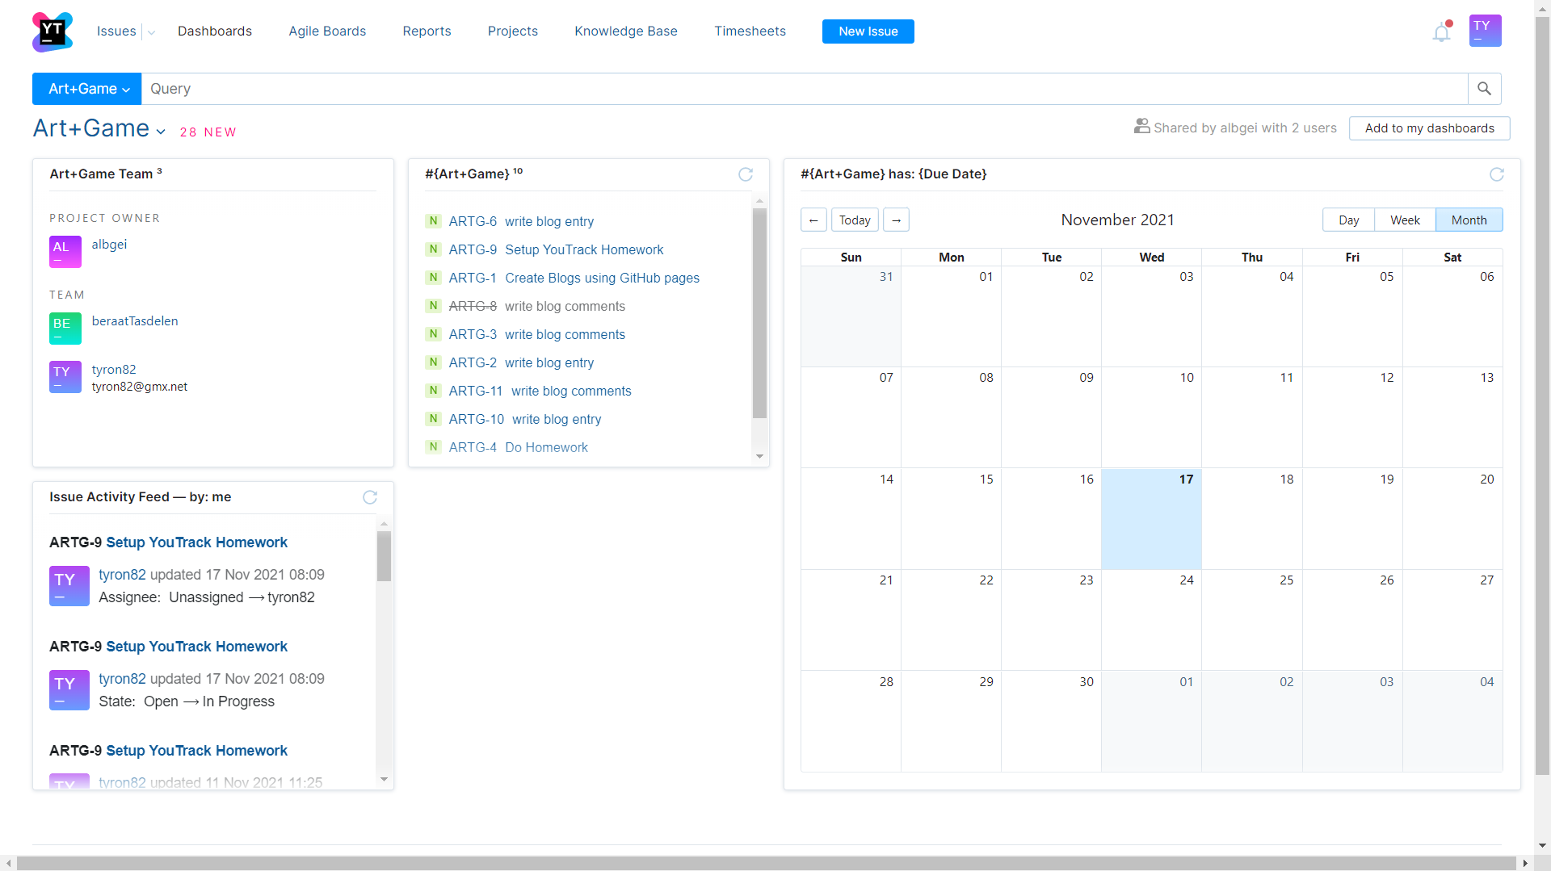Go to next month with right arrow
Viewport: 1551px width, 871px height.
(896, 220)
